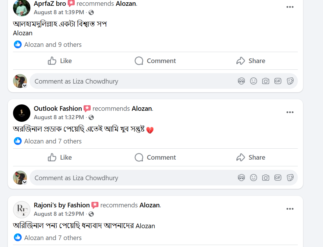Open avatar sticker picker in second comment box
This screenshot has height=247, width=323.
coord(241,178)
